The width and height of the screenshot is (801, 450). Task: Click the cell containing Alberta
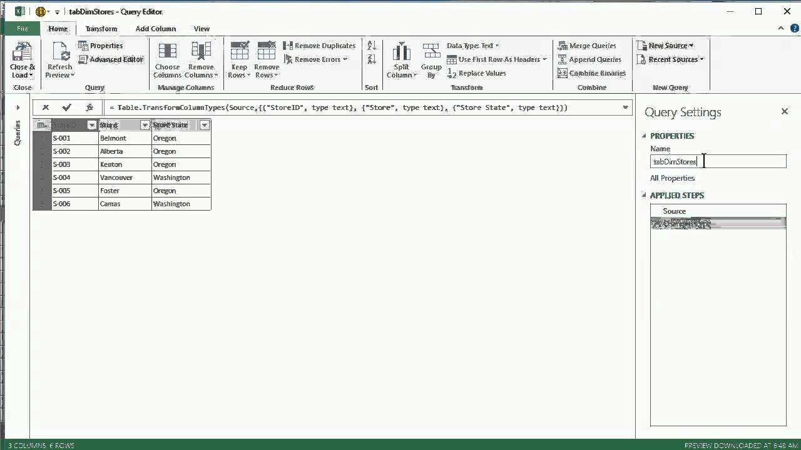click(x=125, y=151)
